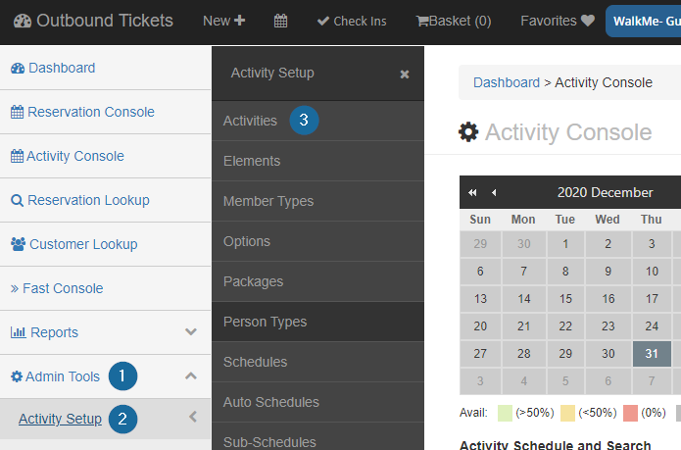
Task: Select December 22 on the calendar
Action: point(565,326)
